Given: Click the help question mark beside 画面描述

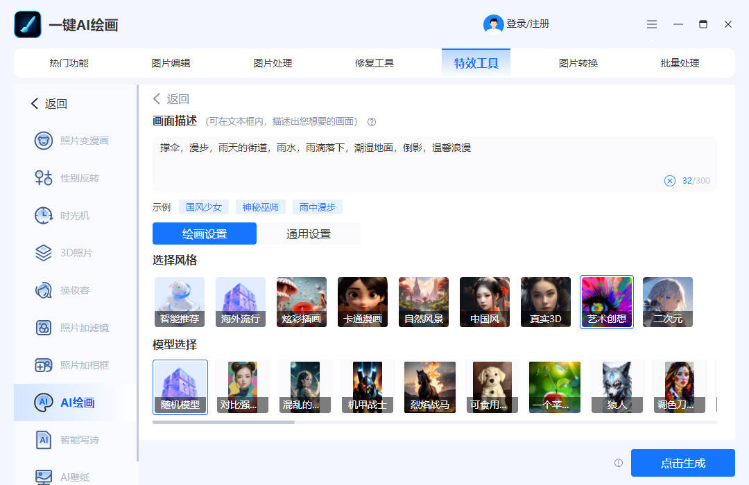Looking at the screenshot, I should point(372,122).
